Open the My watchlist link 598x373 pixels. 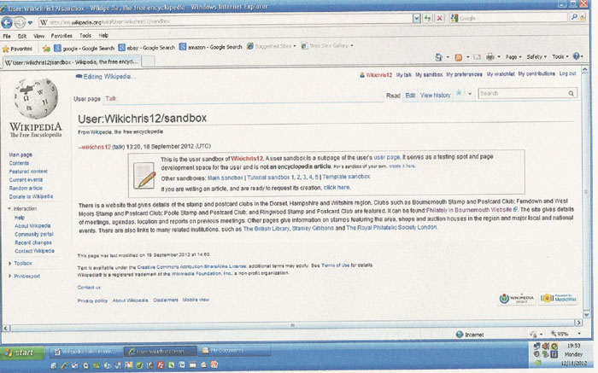pos(501,74)
